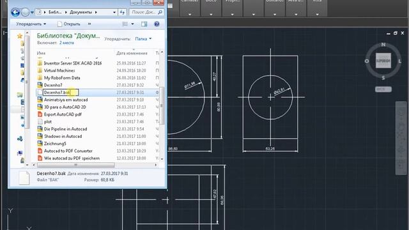Click the Дата изменения column header
Screen dimensions: 409x230
(x=132, y=53)
